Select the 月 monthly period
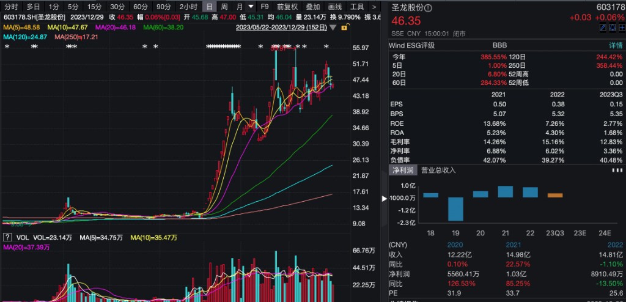626x302 pixels. [x=239, y=7]
